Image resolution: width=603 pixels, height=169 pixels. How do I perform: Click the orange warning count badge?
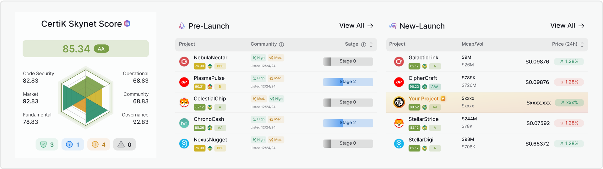coord(99,144)
